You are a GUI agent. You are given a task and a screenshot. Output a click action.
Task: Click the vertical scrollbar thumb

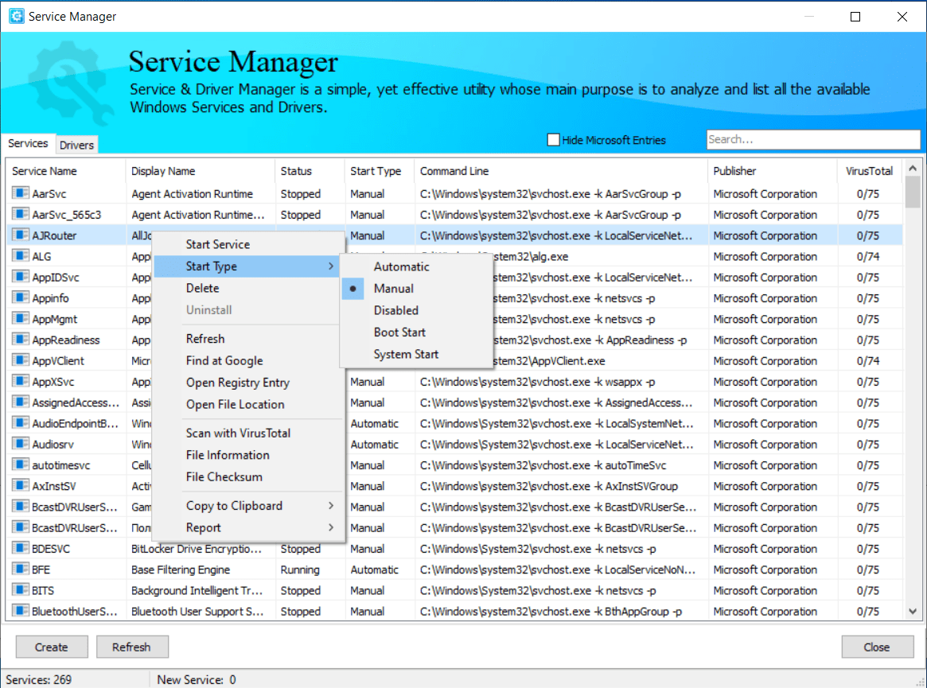(x=913, y=192)
